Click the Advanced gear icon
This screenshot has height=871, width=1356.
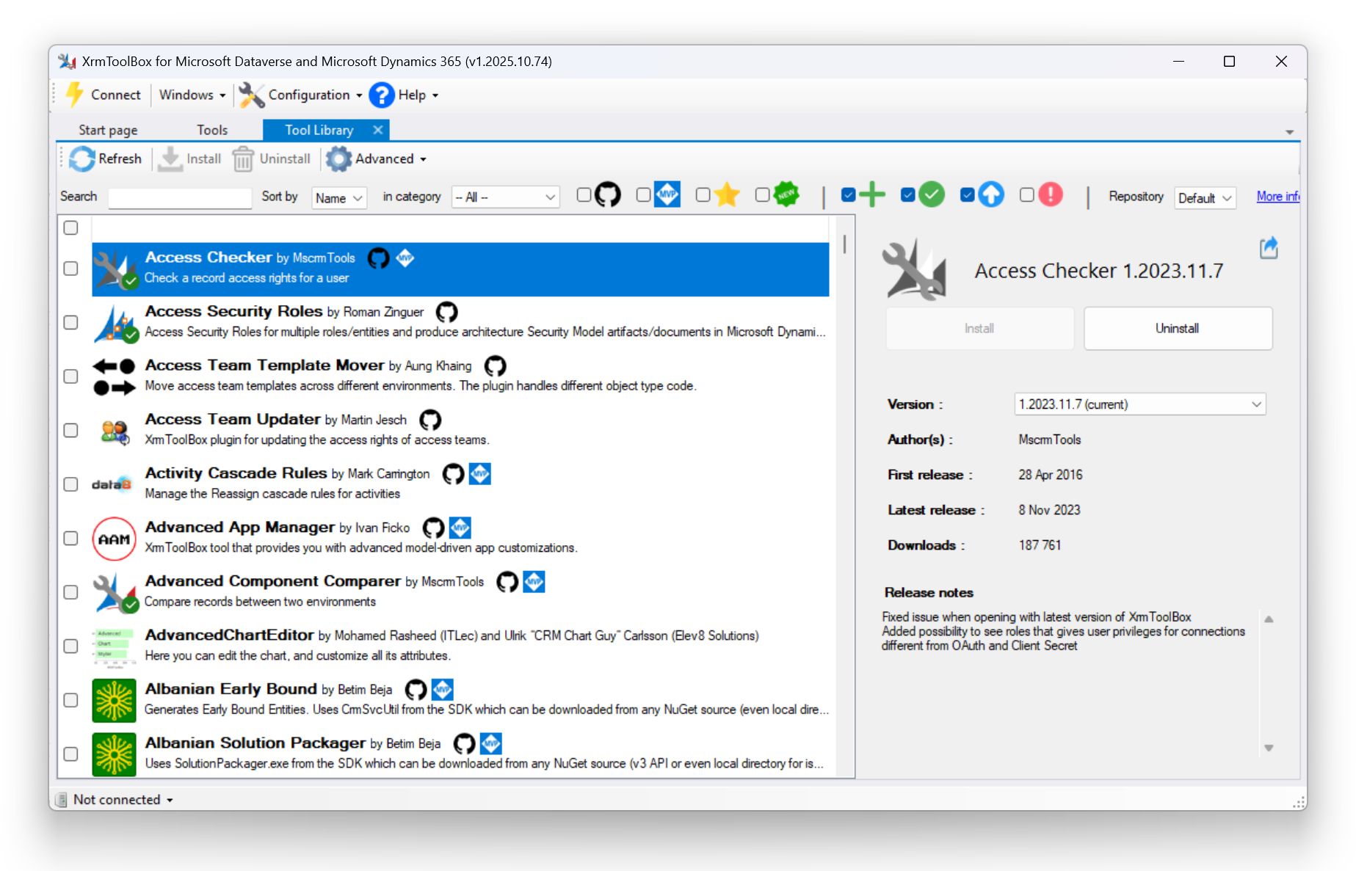[338, 158]
